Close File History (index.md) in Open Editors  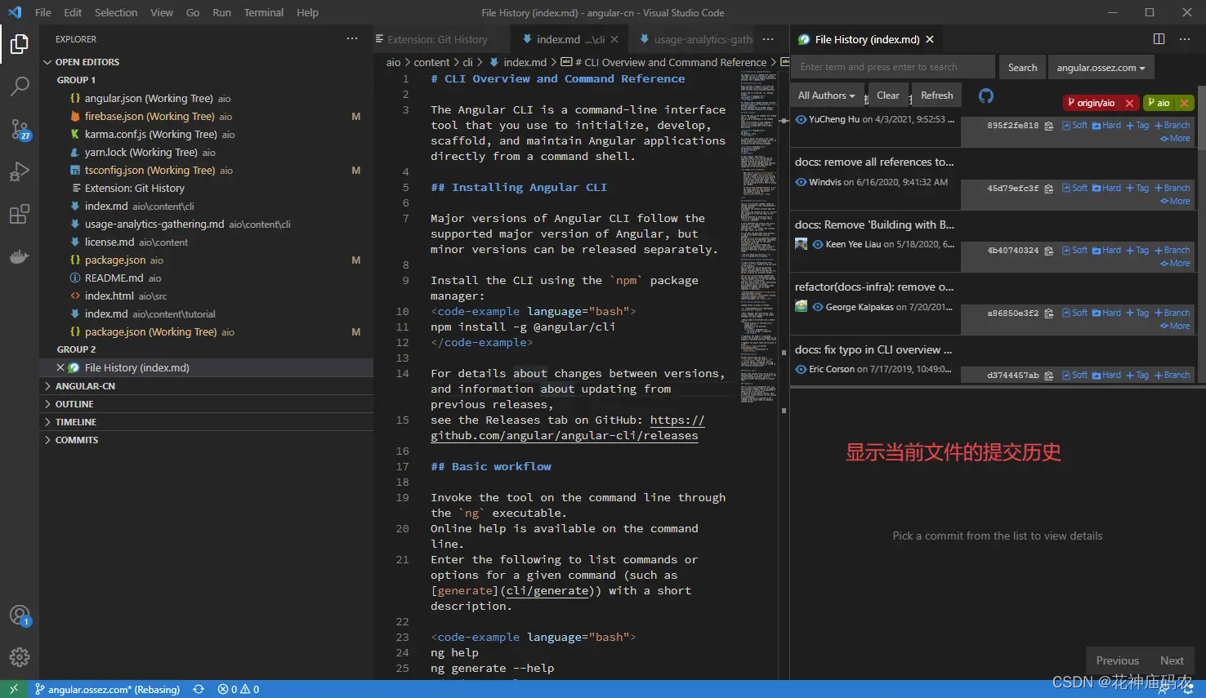(60, 368)
